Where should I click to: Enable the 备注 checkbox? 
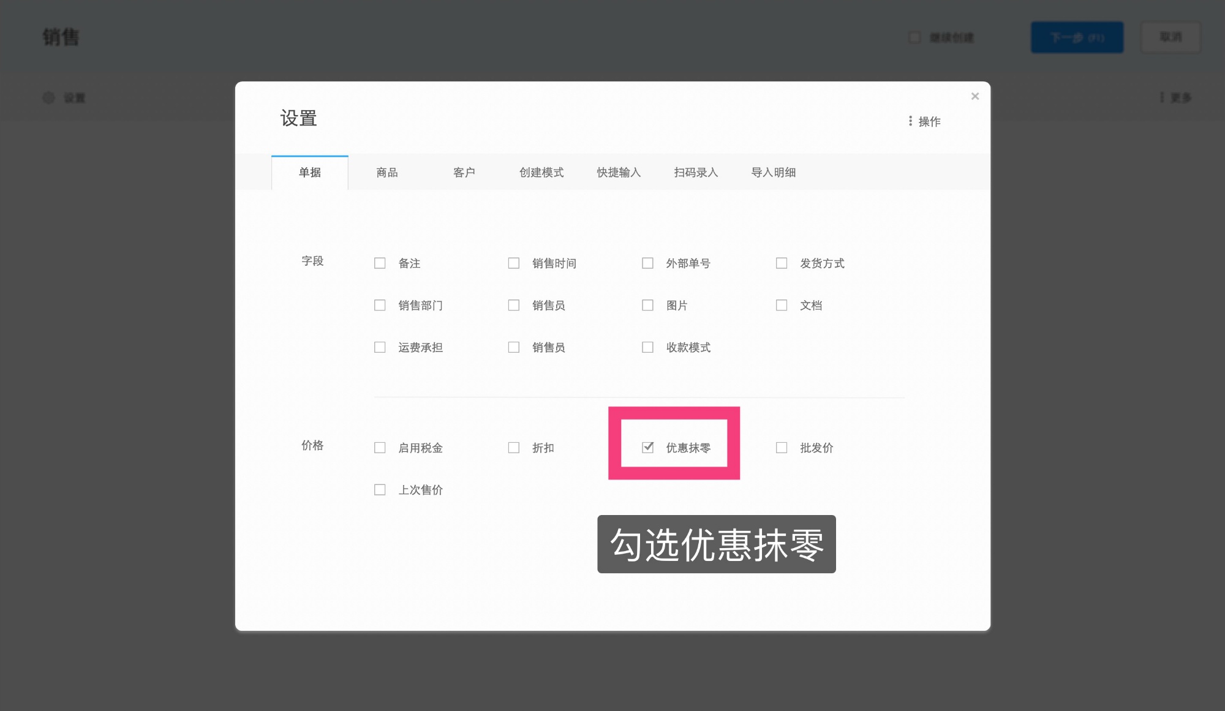[x=380, y=262]
